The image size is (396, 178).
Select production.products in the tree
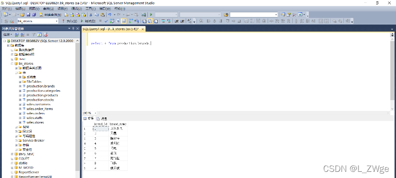(42, 95)
